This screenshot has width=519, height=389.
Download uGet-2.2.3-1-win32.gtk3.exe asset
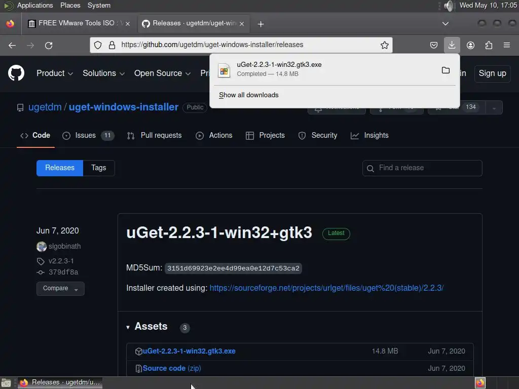tap(189, 352)
